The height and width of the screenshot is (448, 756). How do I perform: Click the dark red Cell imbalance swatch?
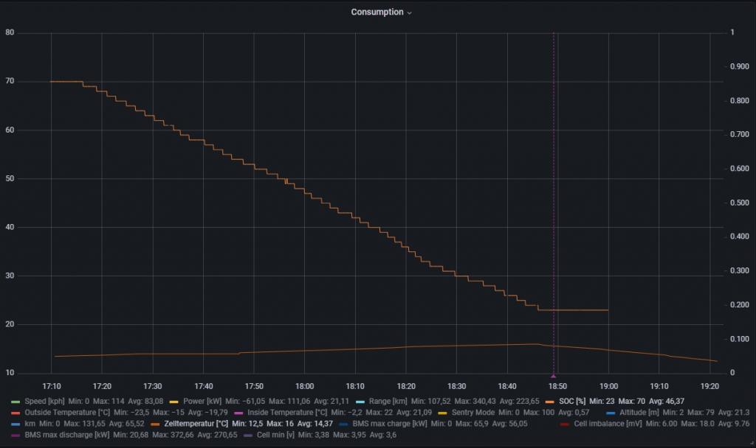coord(565,424)
